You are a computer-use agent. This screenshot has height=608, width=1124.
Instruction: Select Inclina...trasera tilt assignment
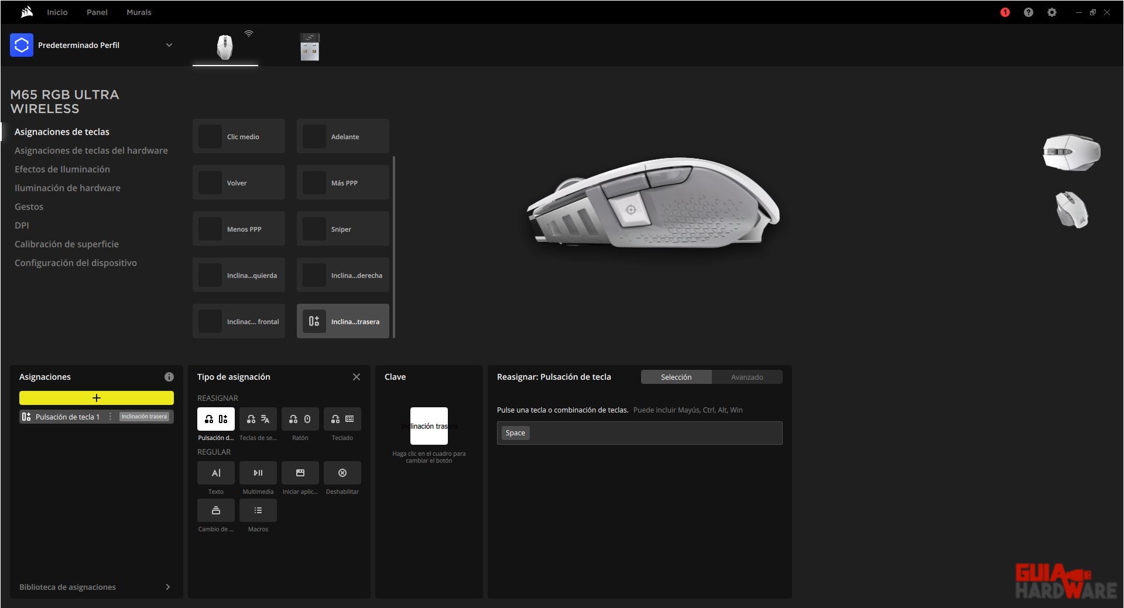click(343, 321)
